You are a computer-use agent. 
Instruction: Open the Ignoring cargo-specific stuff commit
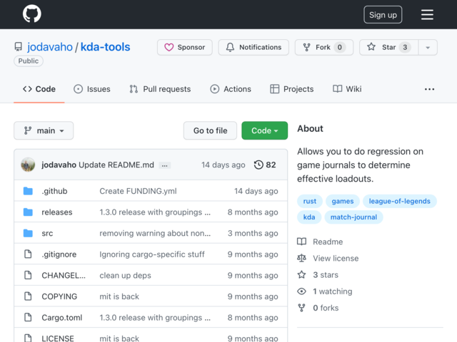pyautogui.click(x=152, y=254)
